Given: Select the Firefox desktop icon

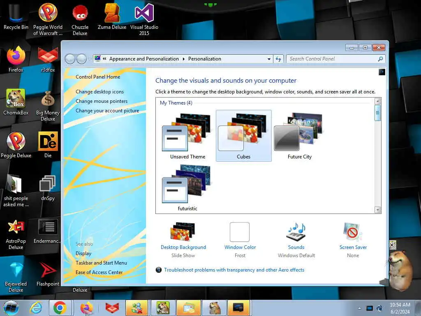Looking at the screenshot, I should (x=16, y=59).
